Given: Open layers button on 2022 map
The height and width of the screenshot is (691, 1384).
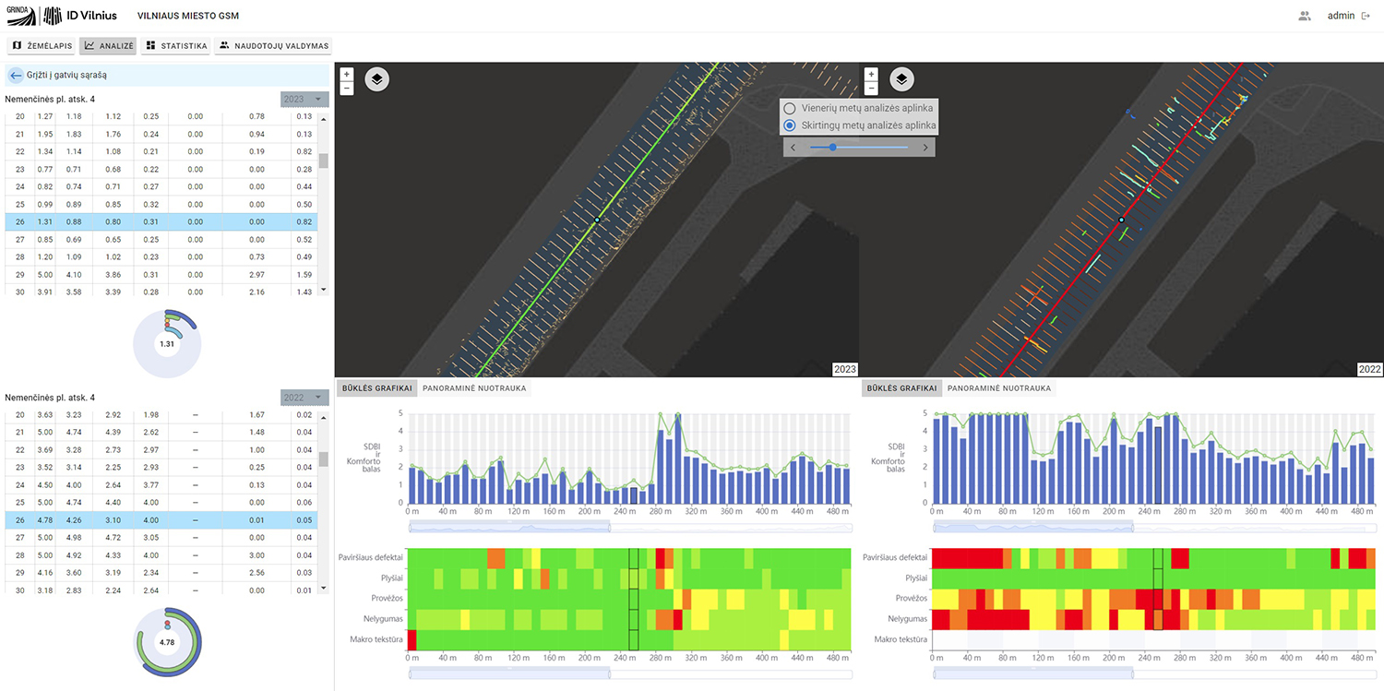Looking at the screenshot, I should (901, 79).
